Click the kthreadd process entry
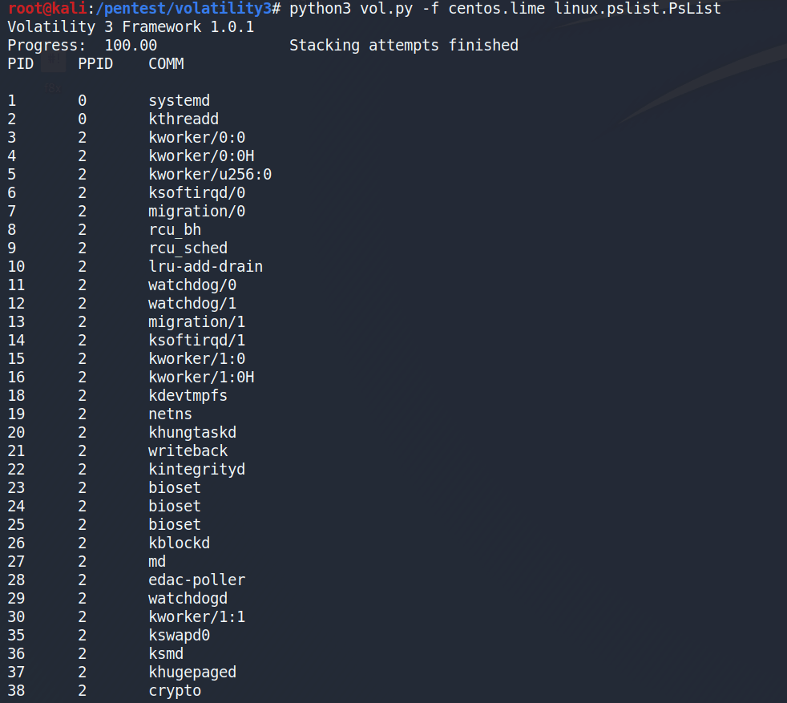This screenshot has width=787, height=703. point(184,119)
